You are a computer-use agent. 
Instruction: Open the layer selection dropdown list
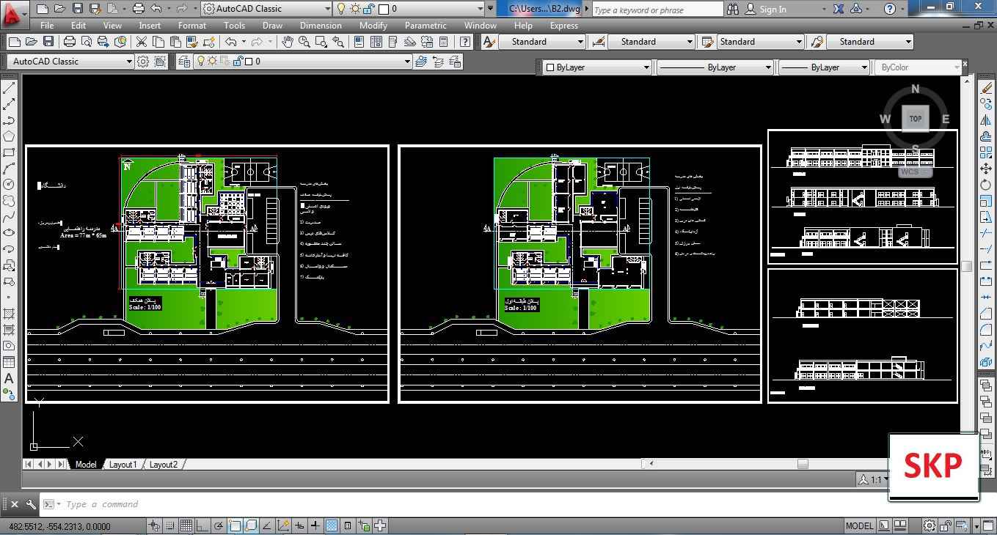406,62
